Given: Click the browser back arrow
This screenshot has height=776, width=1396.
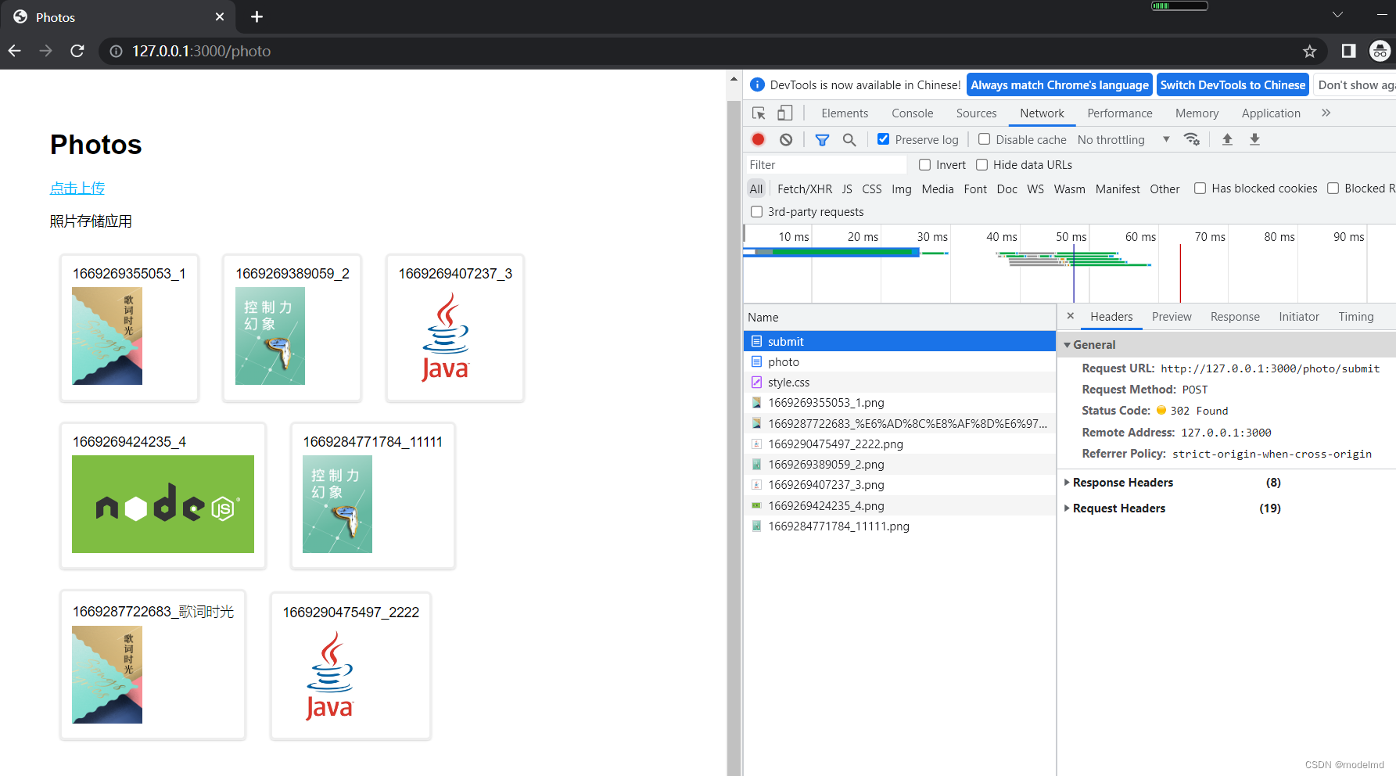Looking at the screenshot, I should tap(15, 51).
